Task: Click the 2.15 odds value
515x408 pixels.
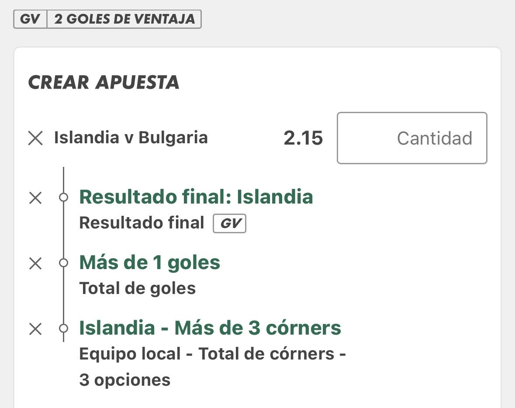Action: click(x=303, y=138)
